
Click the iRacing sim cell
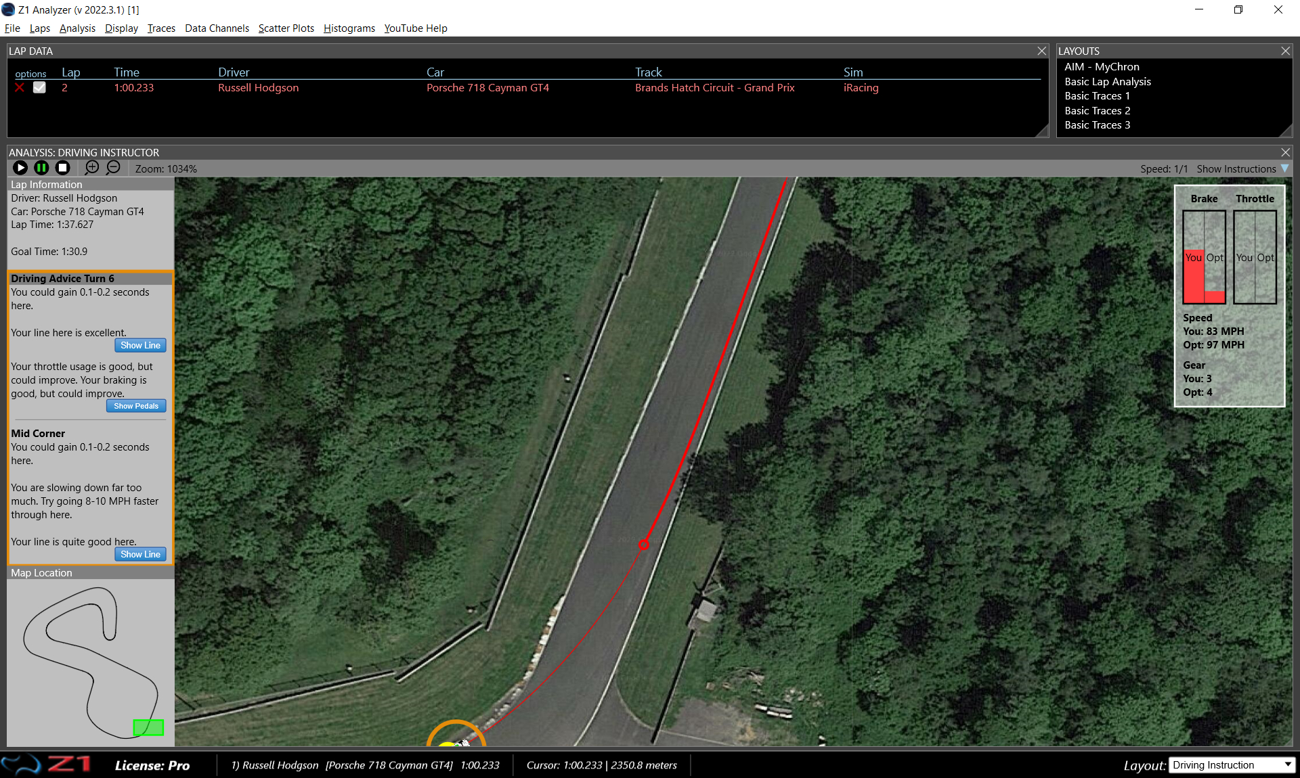pyautogui.click(x=861, y=88)
